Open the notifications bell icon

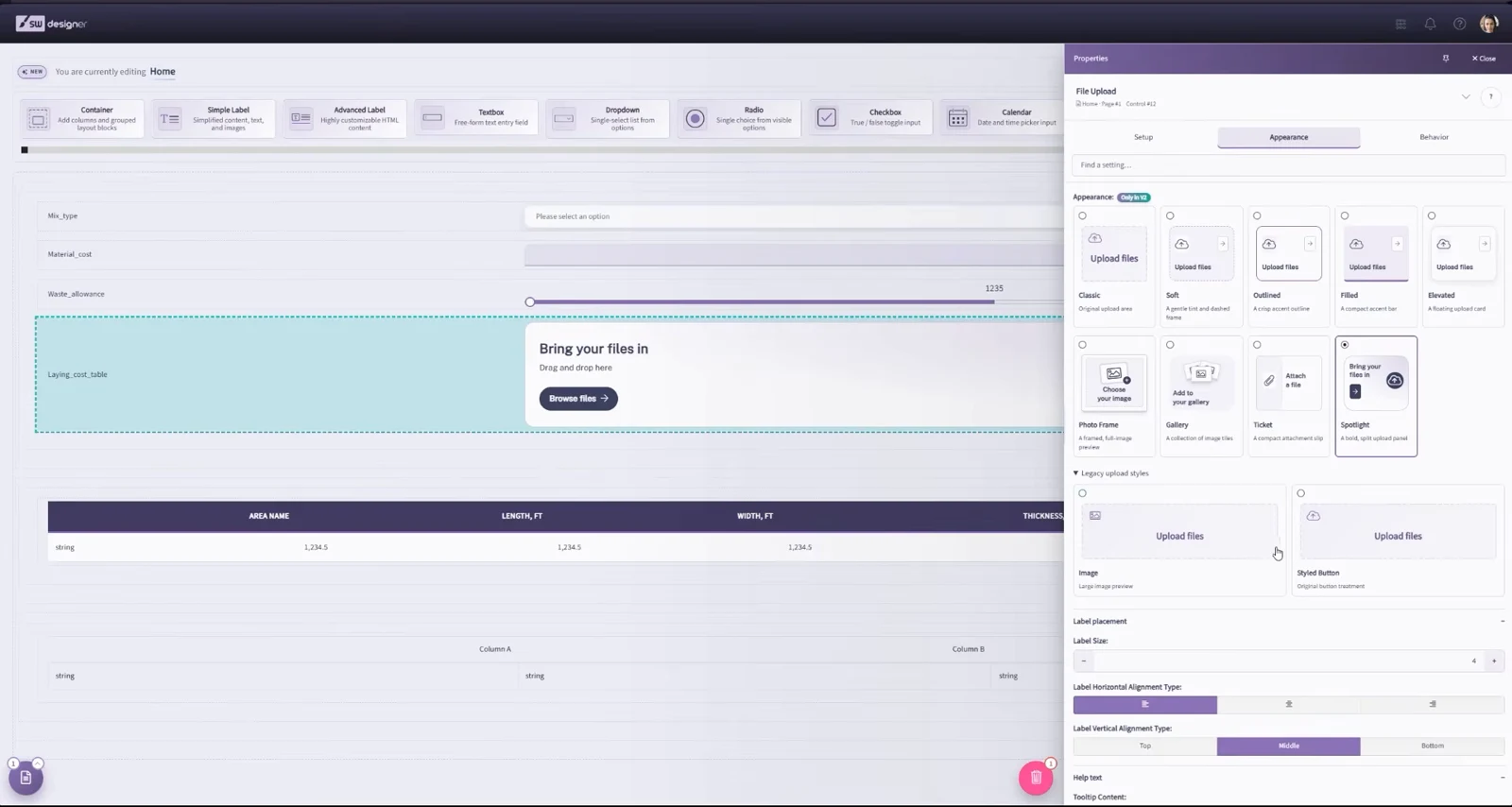pos(1430,24)
